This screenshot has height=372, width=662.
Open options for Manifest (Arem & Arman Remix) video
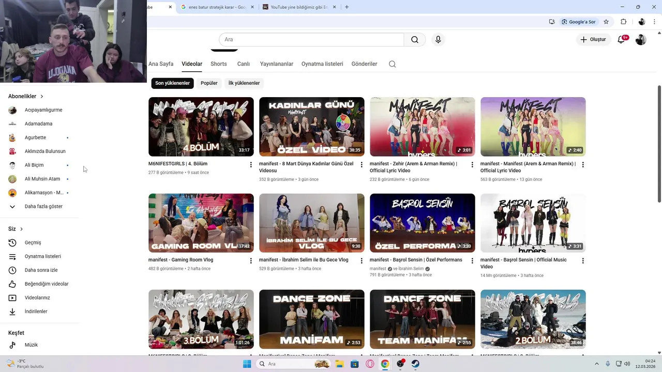(x=583, y=165)
